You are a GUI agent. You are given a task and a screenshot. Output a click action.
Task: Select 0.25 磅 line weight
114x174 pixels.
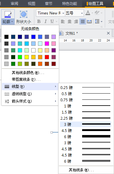[85, 87]
